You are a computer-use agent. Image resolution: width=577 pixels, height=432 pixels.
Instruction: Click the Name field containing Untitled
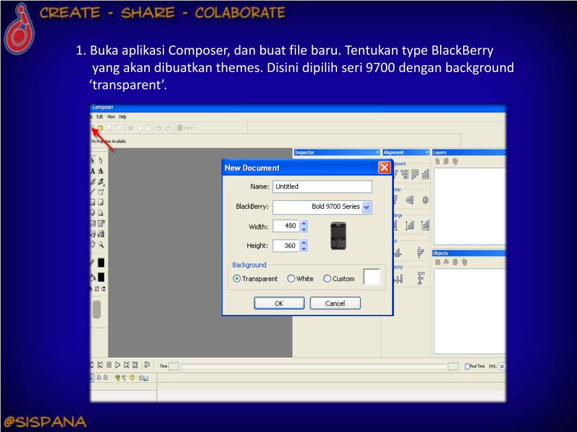point(322,187)
